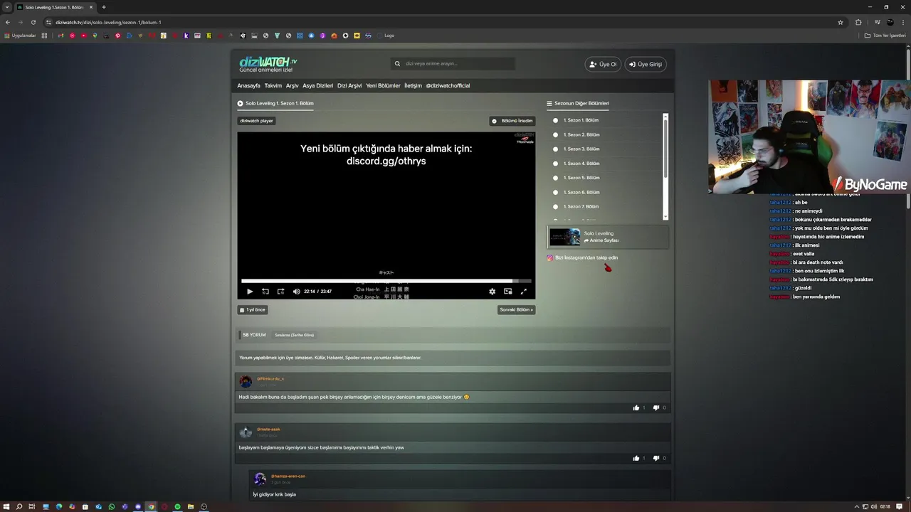The width and height of the screenshot is (911, 512).
Task: Open the tab search dropdown arrow
Action: coord(6,7)
